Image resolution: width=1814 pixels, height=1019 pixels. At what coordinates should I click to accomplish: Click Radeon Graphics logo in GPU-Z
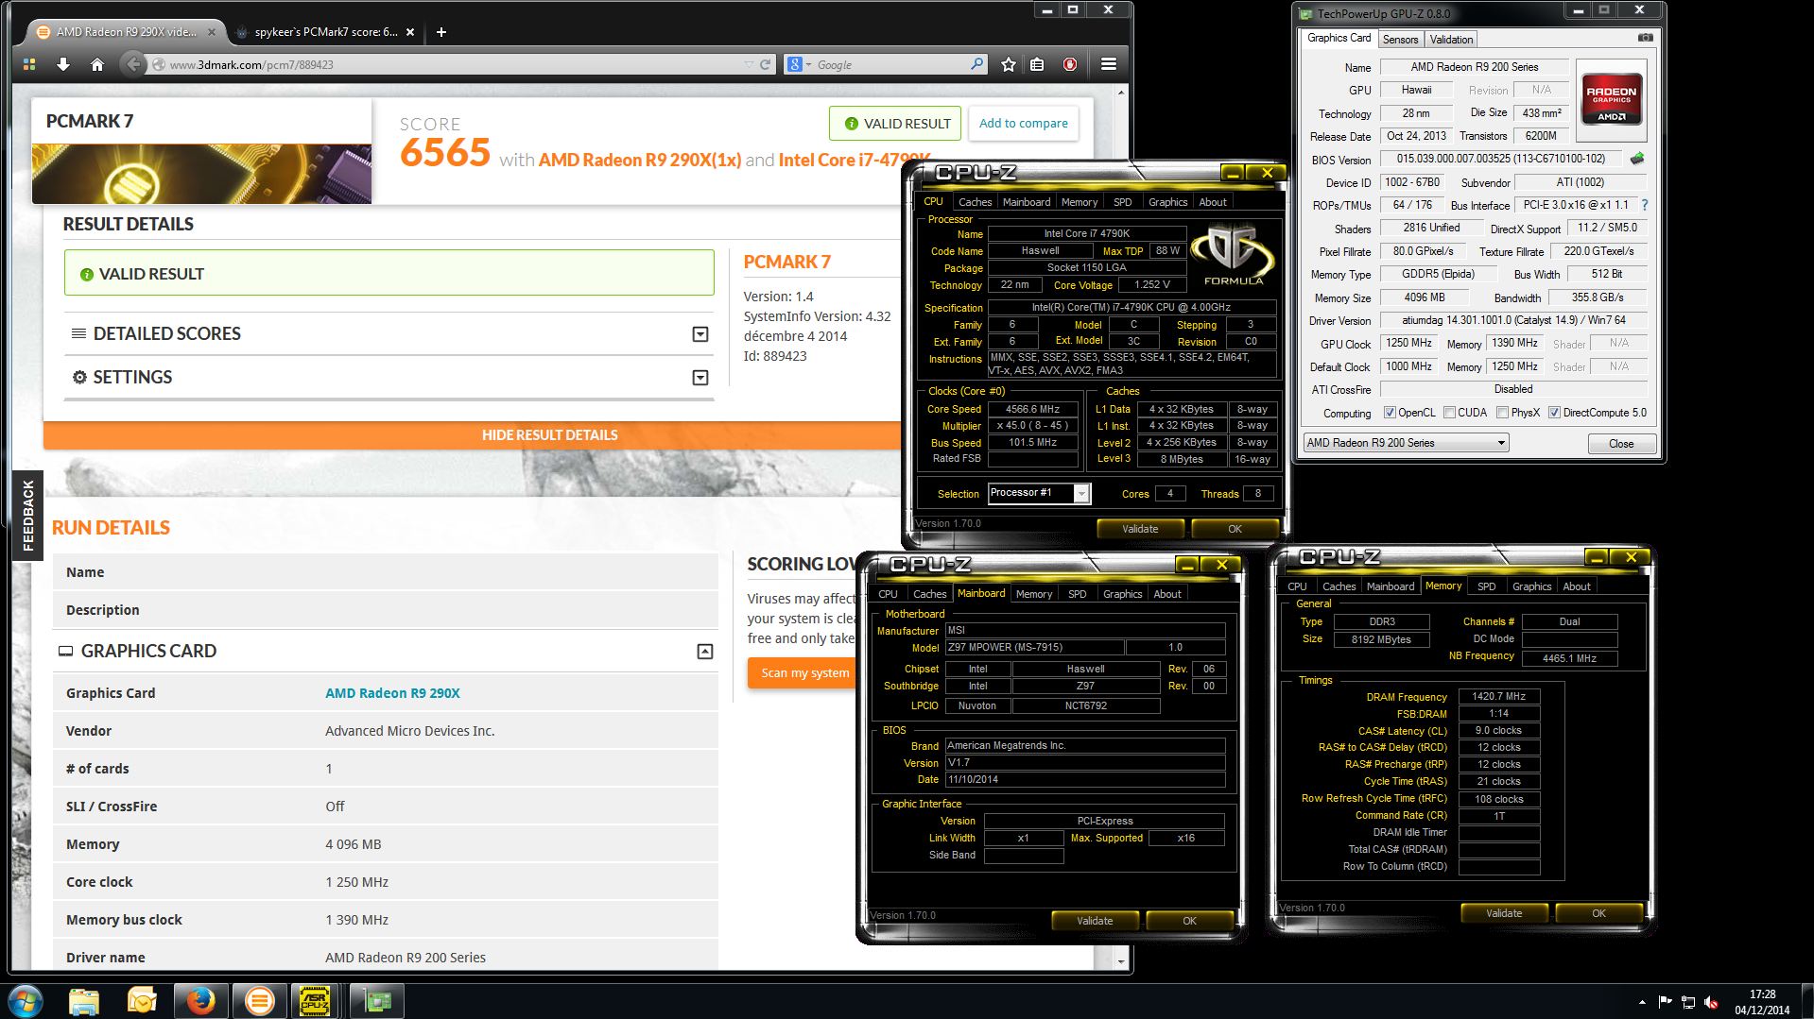point(1612,99)
